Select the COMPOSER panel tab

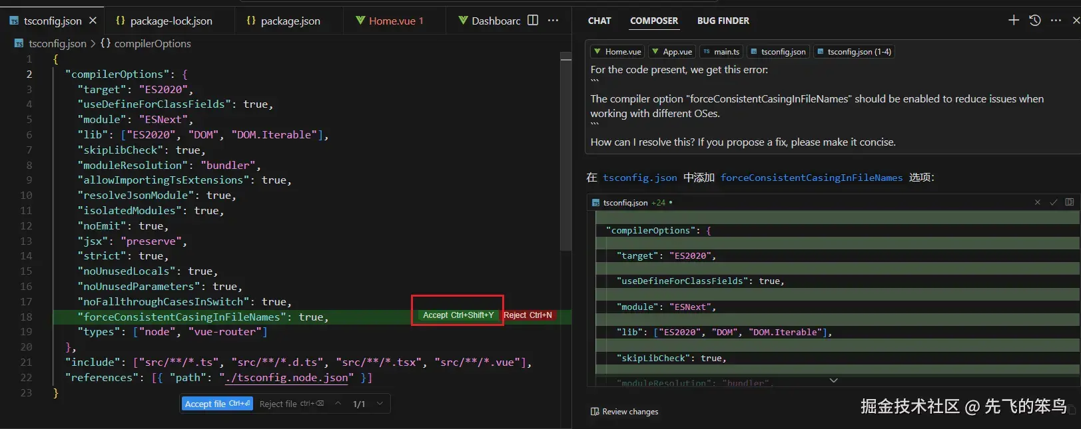[654, 21]
